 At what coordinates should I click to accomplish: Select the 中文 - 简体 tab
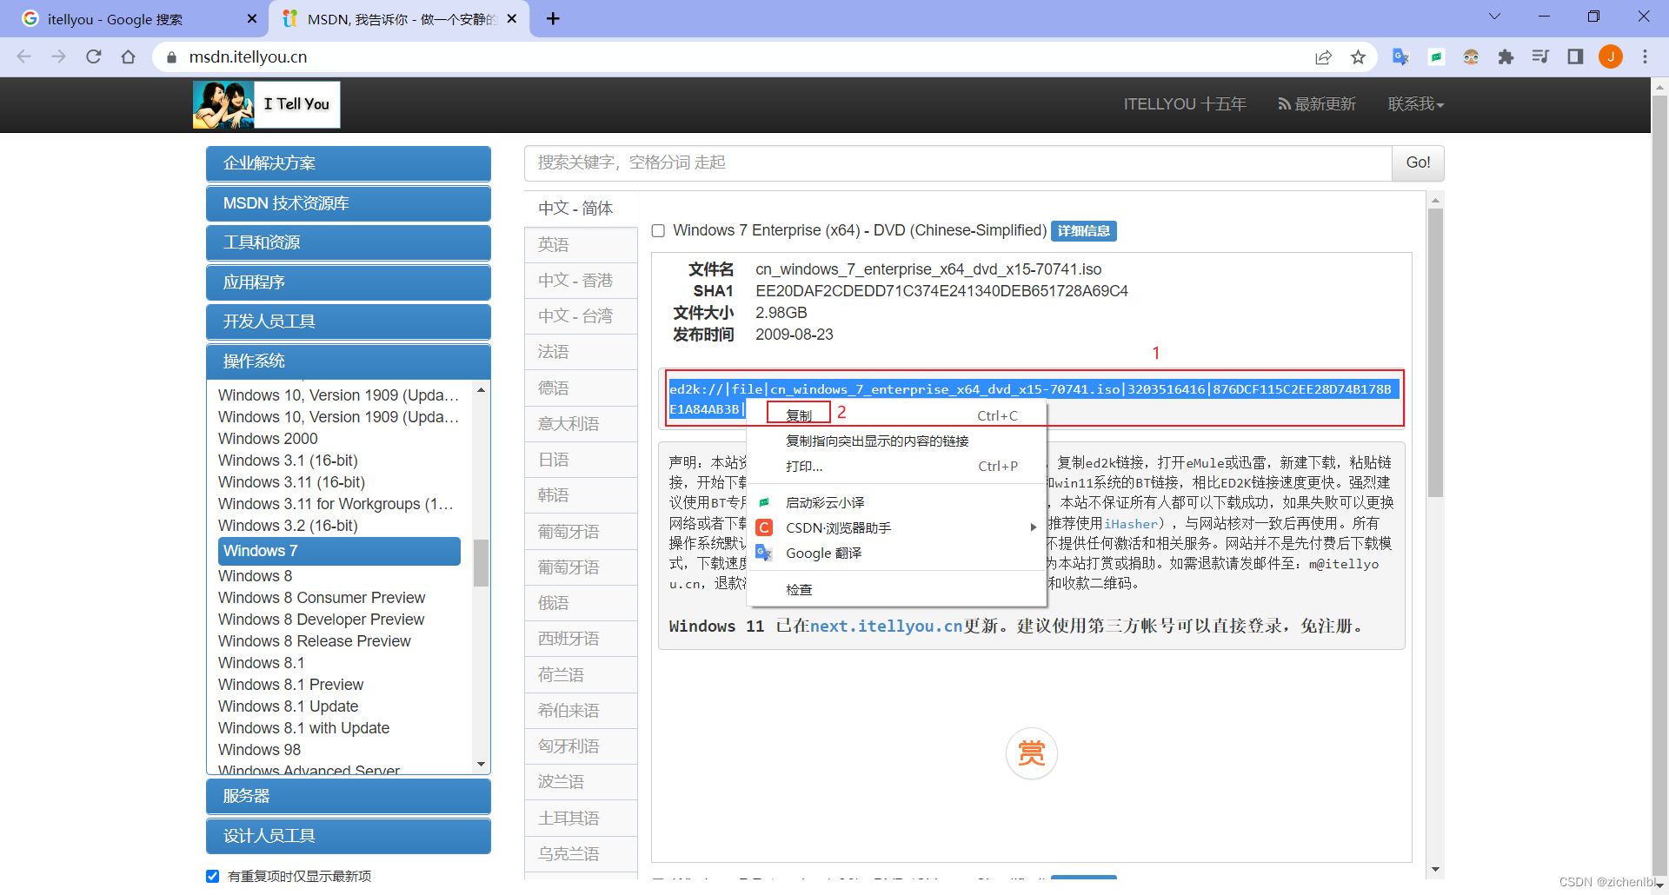click(581, 209)
